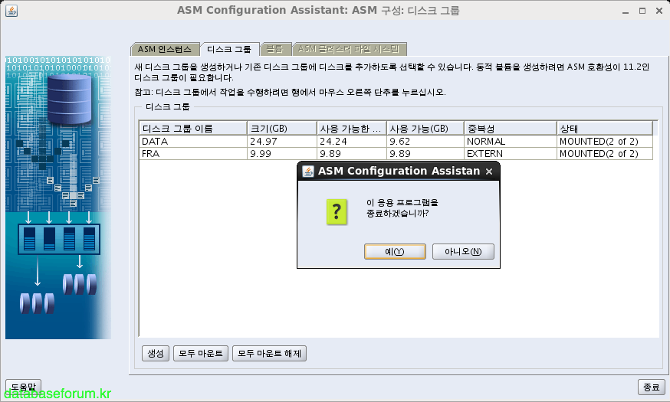Image resolution: width=670 pixels, height=402 pixels.
Task: Click the 크기(GB) column header
Action: (x=281, y=129)
